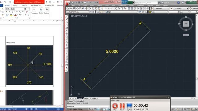The image size is (198, 111).
Task: Click the Save icon in Word quick access
Action: (x=1, y=2)
